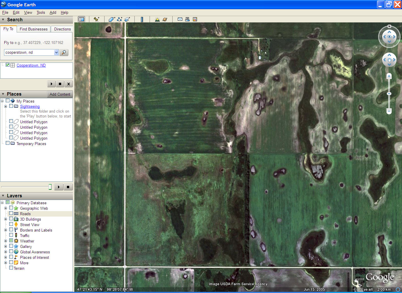The height and width of the screenshot is (293, 402).
Task: Select the Add Image Overlay tool
Action: [x=127, y=19]
